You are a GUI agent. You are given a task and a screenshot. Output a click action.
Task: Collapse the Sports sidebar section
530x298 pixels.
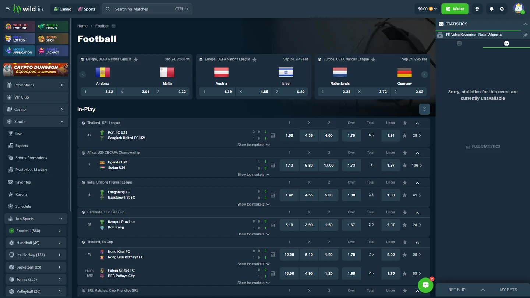[x=61, y=121]
